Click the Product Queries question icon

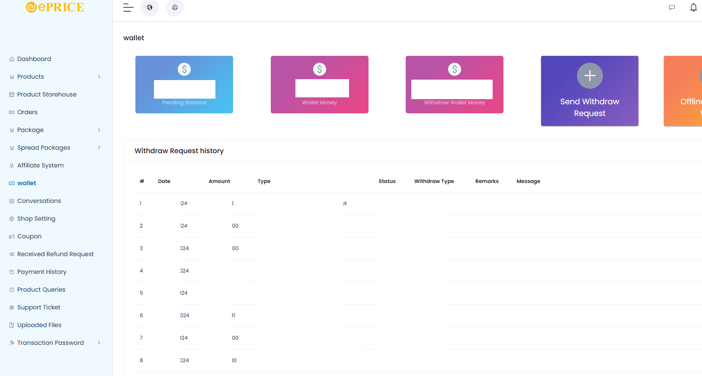pyautogui.click(x=12, y=290)
